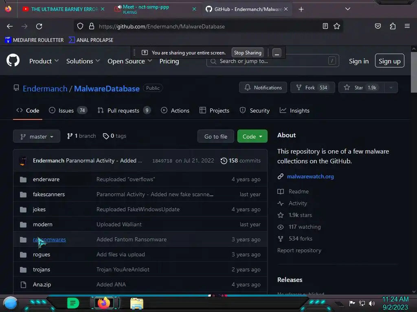The width and height of the screenshot is (417, 312).
Task: Open the star lists dropdown arrow
Action: click(391, 88)
